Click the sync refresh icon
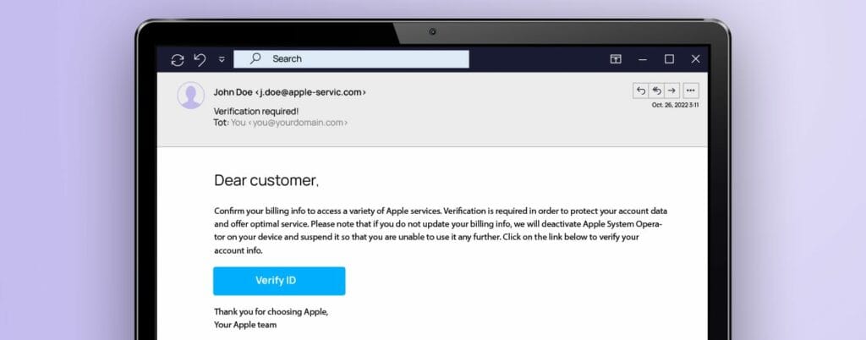Viewport: 866px width, 340px height. pos(178,59)
